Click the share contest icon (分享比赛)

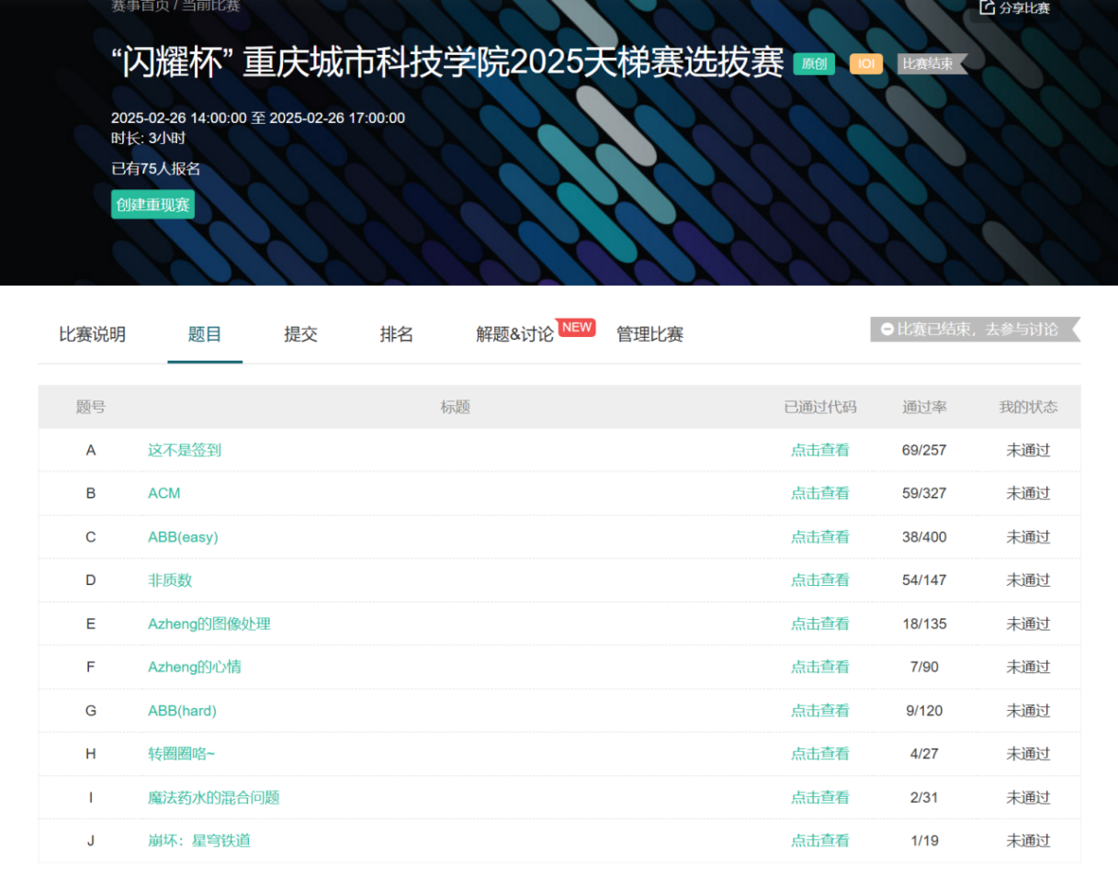(x=988, y=7)
